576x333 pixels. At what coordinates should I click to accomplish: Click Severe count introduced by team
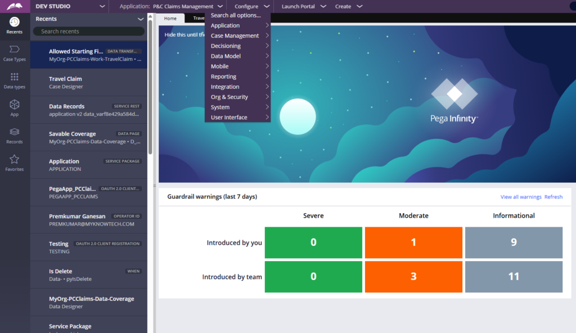(x=313, y=277)
